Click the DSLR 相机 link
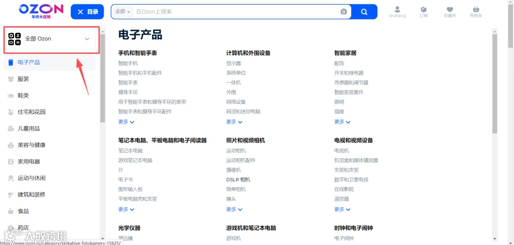This screenshot has height=245, width=514. pyautogui.click(x=238, y=180)
